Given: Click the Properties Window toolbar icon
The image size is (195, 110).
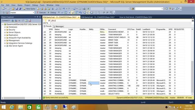Looking at the screenshot, I should click(x=170, y=9).
